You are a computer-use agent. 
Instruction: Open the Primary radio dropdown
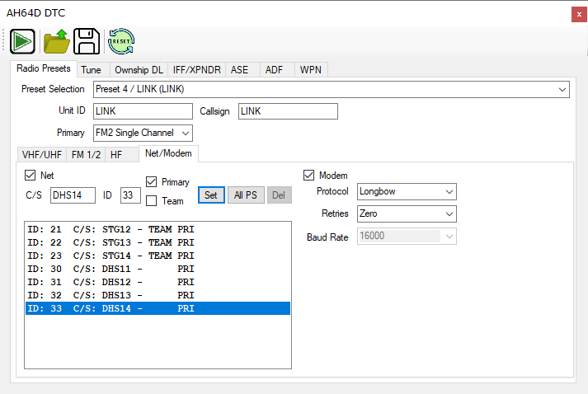pos(143,133)
